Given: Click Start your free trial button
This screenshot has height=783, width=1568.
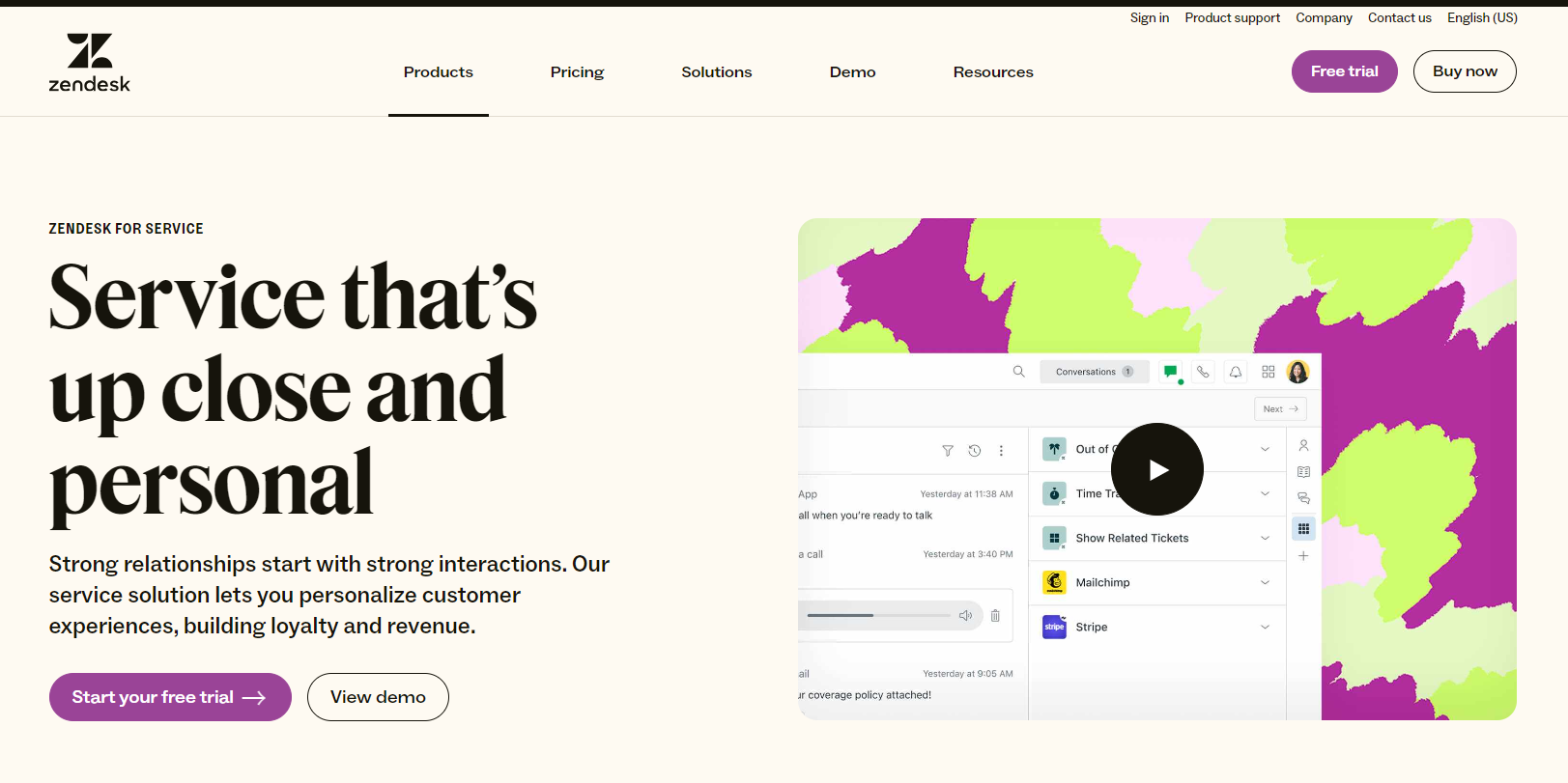Looking at the screenshot, I should (170, 697).
